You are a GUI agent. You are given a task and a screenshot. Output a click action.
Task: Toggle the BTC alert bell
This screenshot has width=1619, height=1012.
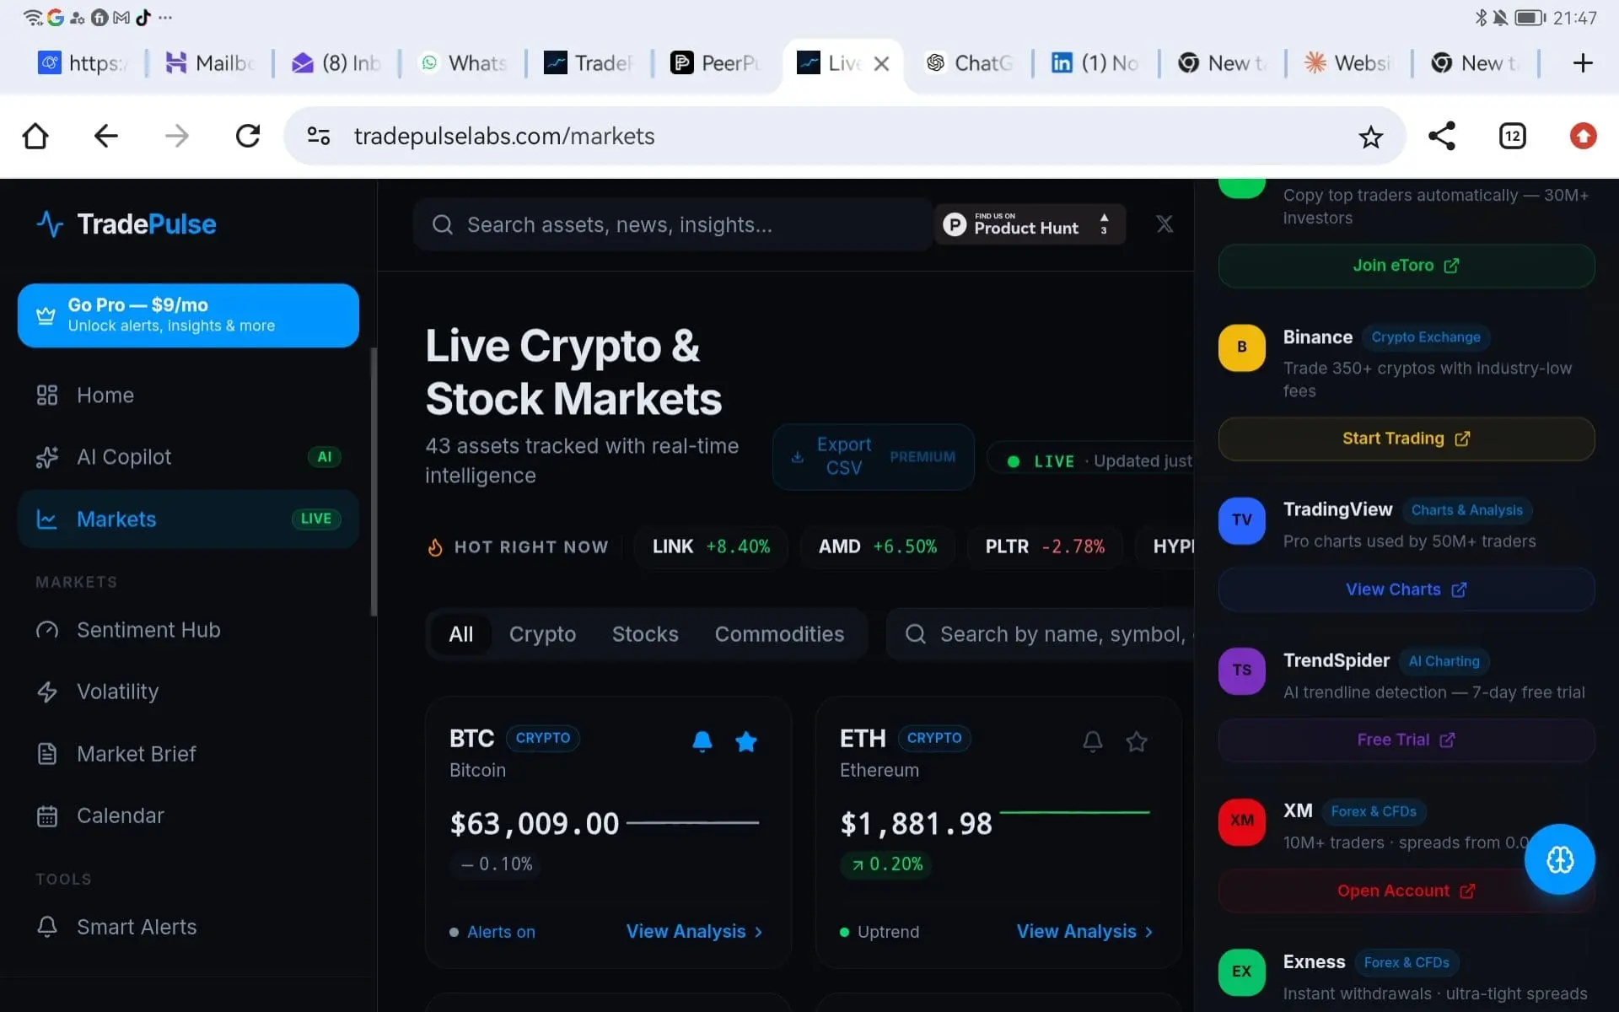pyautogui.click(x=702, y=741)
